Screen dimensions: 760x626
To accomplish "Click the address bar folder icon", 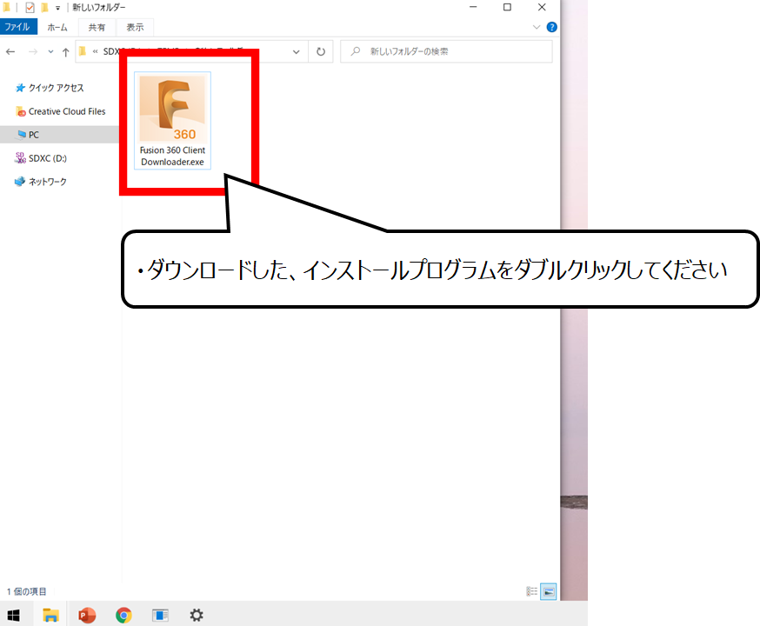I will tap(83, 51).
